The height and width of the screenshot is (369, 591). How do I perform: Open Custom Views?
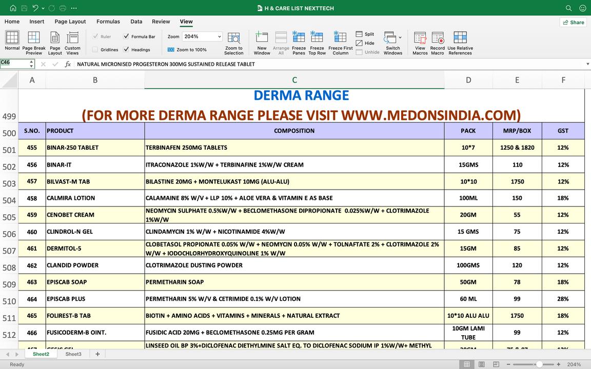[72, 43]
